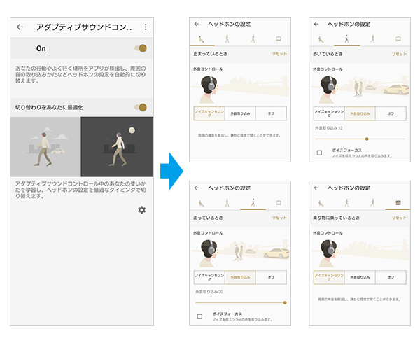This screenshot has width=420, height=343.
Task: Tap staying icon tab on 歩いているとき screen
Action: coord(321,40)
